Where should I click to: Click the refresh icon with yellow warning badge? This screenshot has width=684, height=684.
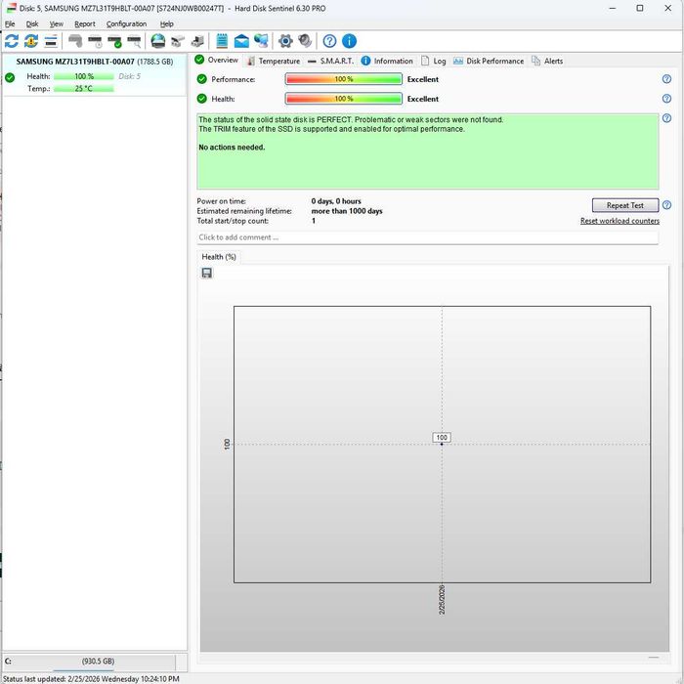pyautogui.click(x=31, y=41)
